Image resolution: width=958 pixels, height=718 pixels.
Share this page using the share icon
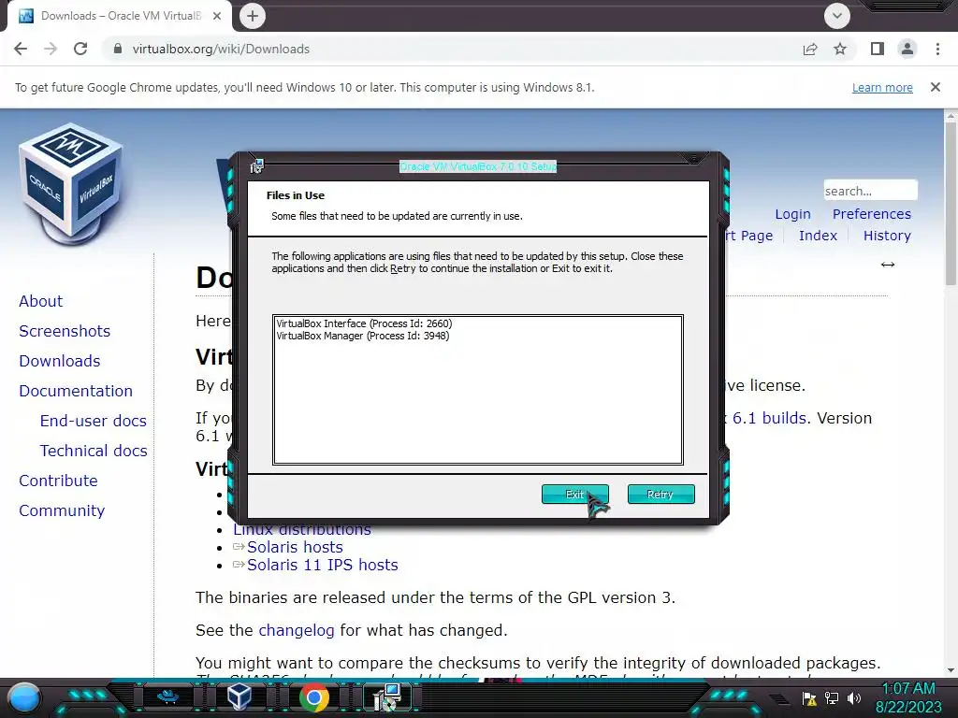coord(810,49)
